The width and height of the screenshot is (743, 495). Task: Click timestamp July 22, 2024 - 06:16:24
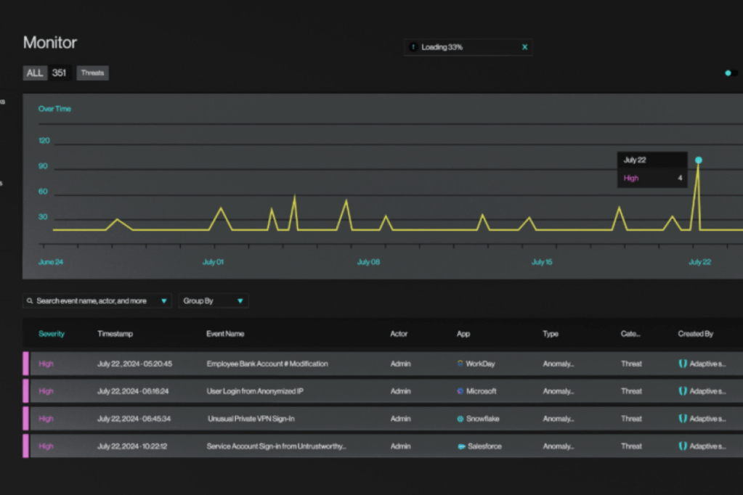(x=133, y=391)
